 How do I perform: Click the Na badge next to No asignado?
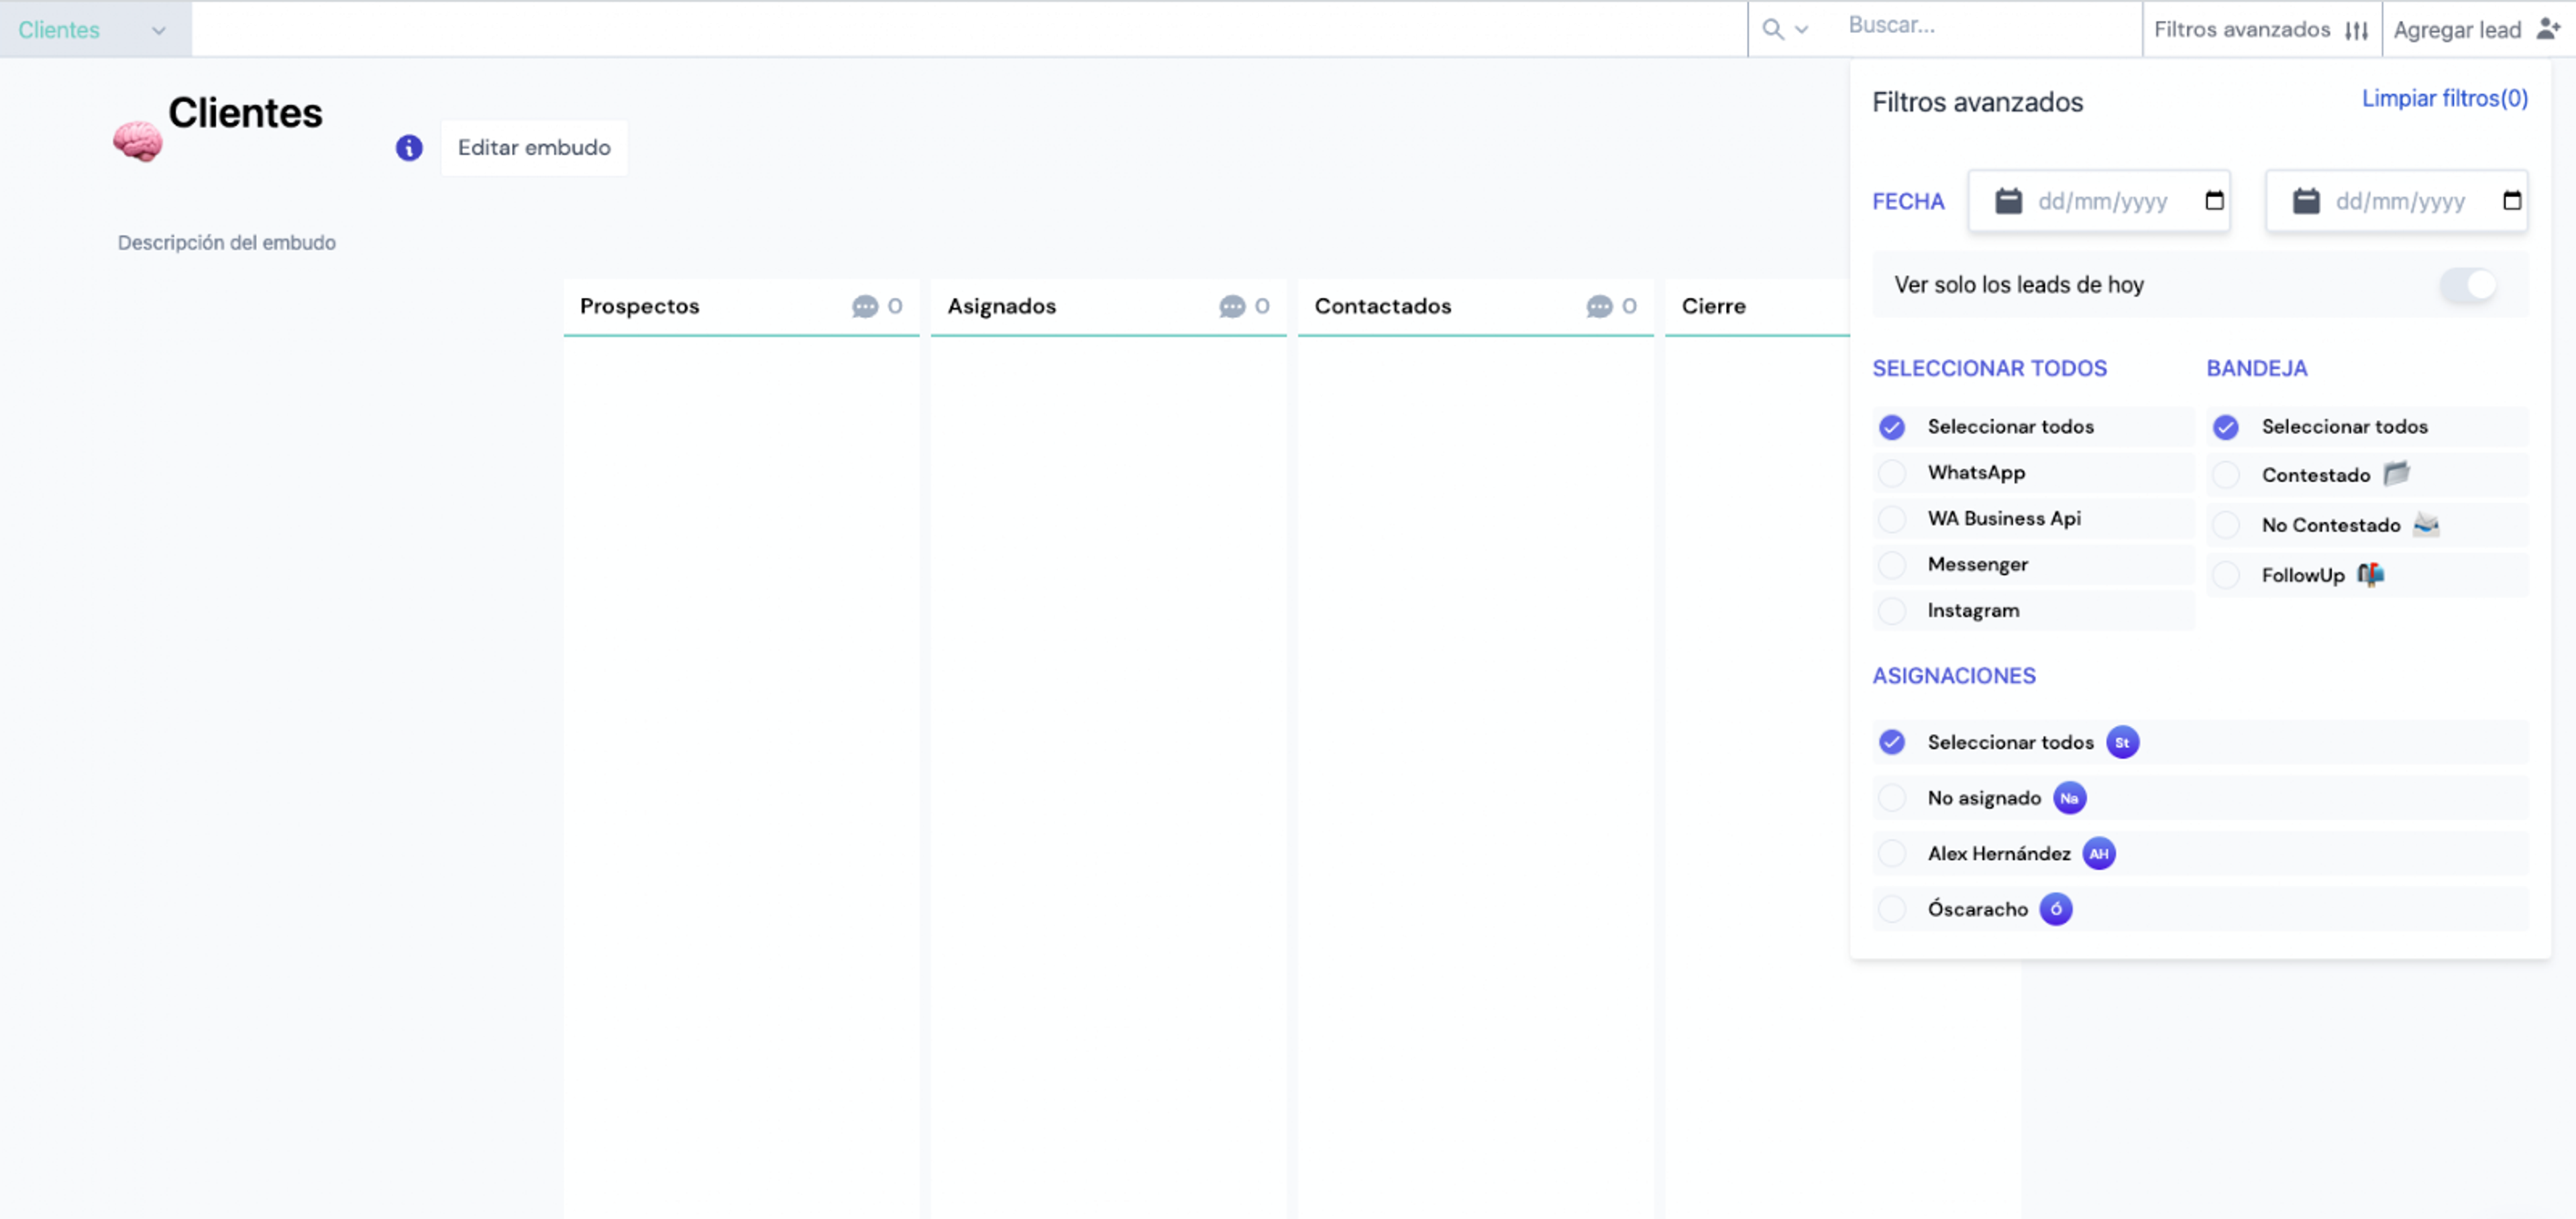click(x=2069, y=798)
